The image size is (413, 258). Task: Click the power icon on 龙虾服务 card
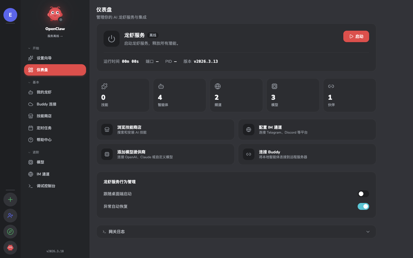(x=112, y=39)
